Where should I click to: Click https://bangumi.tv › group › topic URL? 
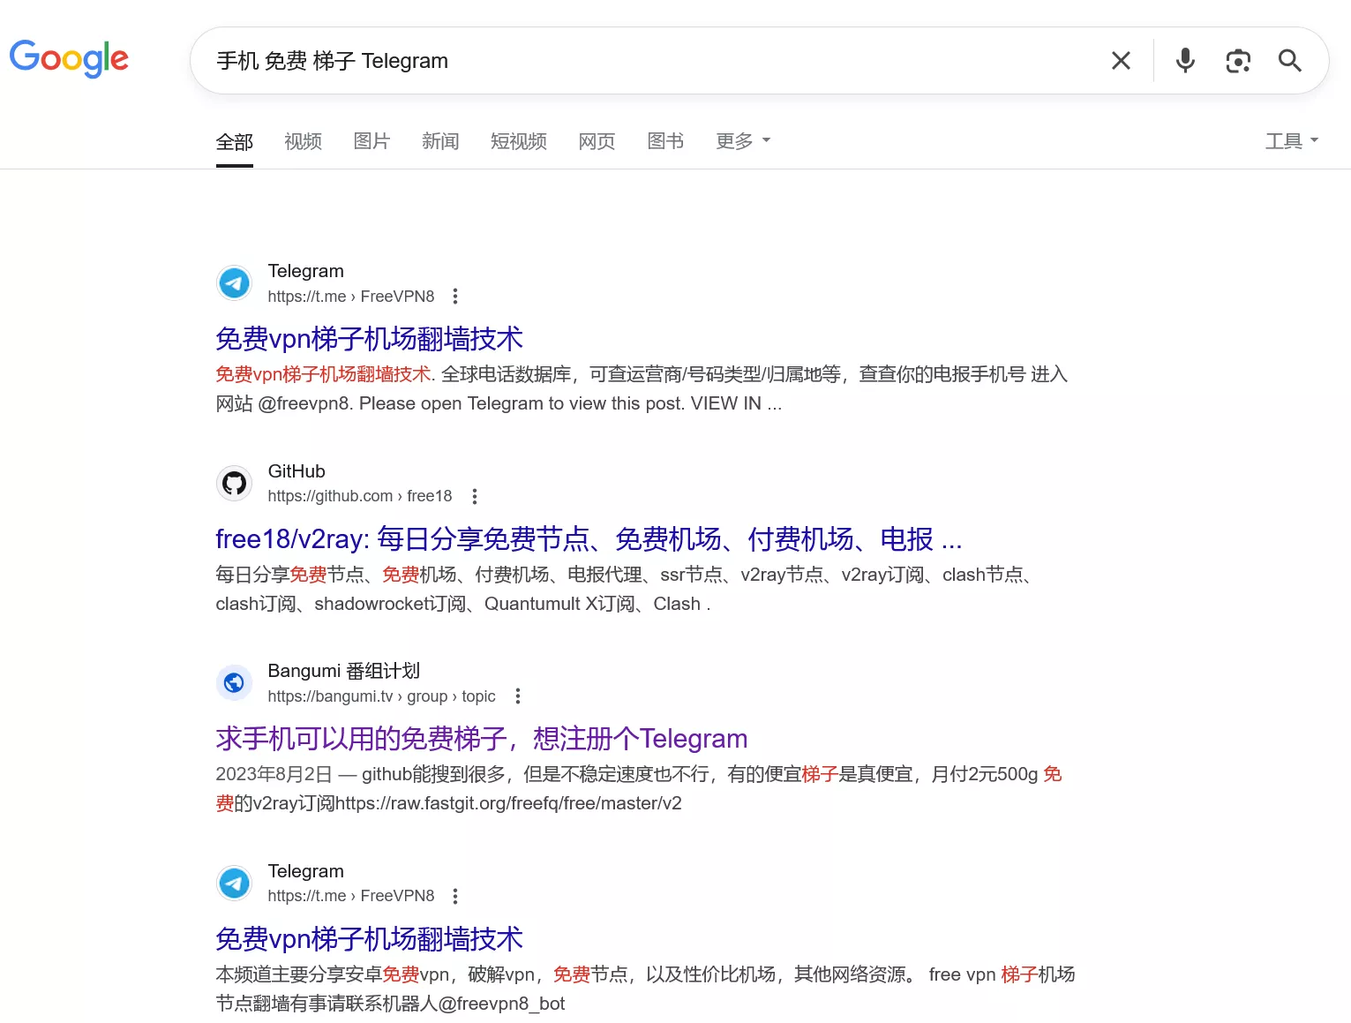coord(382,696)
